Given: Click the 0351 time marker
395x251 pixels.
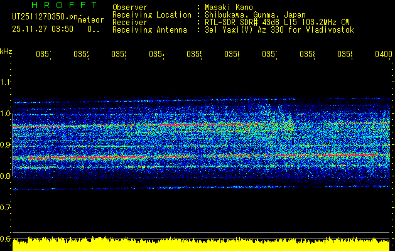Looking at the screenshot, I should pos(43,55).
